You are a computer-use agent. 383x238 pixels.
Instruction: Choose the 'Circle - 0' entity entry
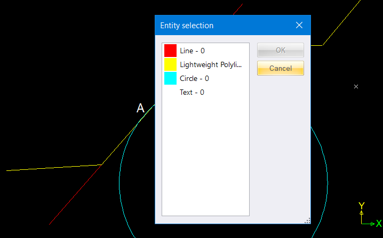point(194,78)
